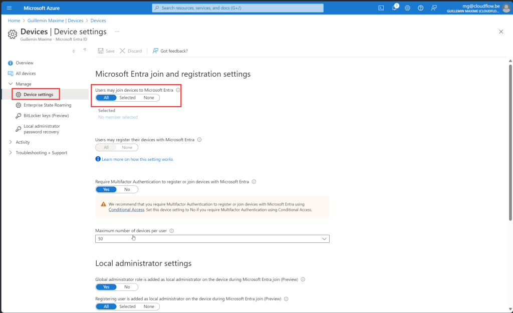The width and height of the screenshot is (513, 313).
Task: Open the help question mark icon
Action: (x=421, y=8)
